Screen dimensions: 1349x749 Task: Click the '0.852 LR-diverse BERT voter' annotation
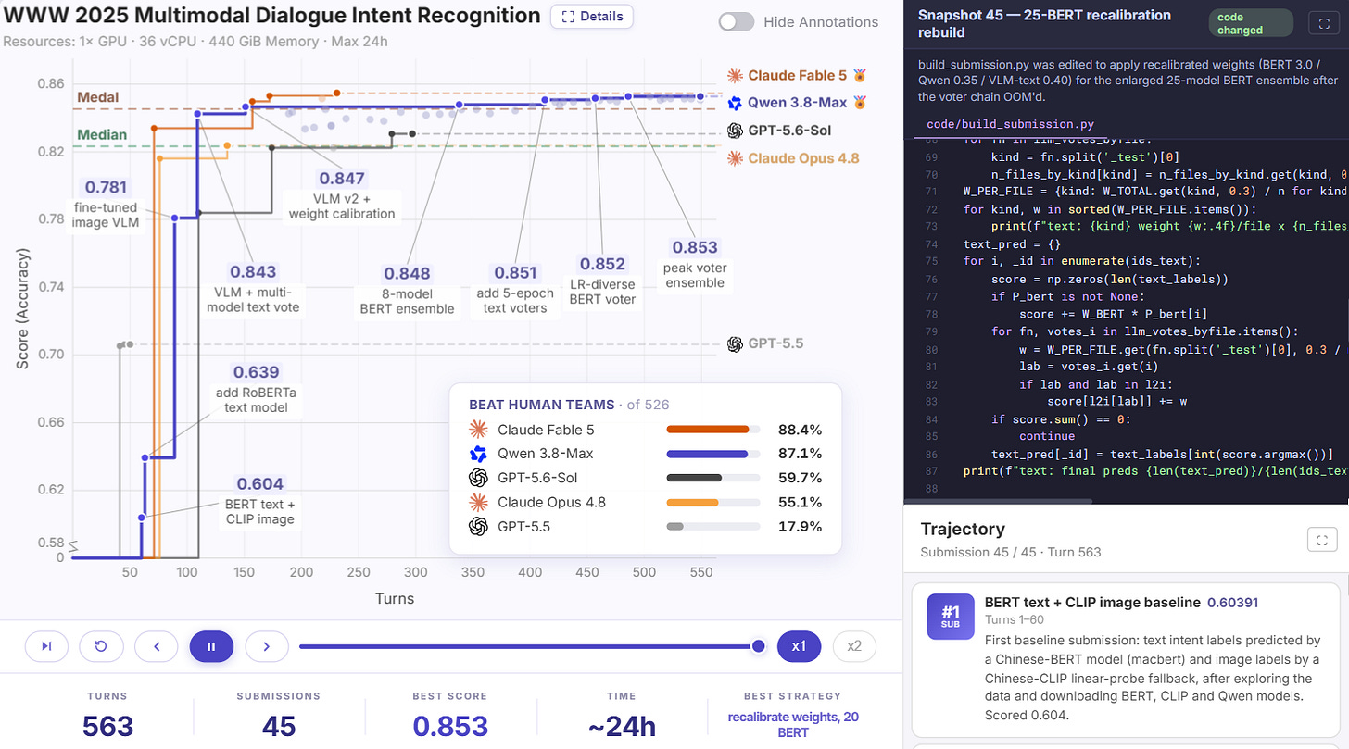603,281
